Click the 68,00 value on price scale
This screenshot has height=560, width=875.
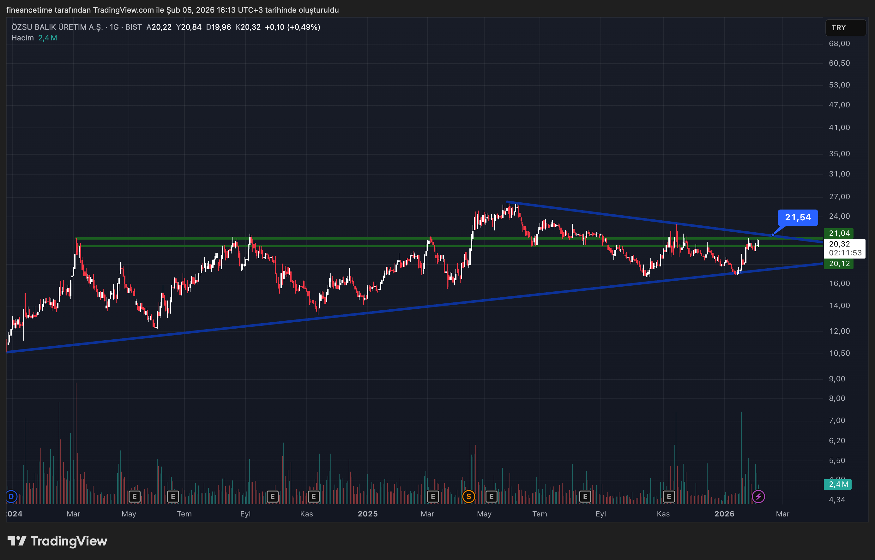pos(839,44)
